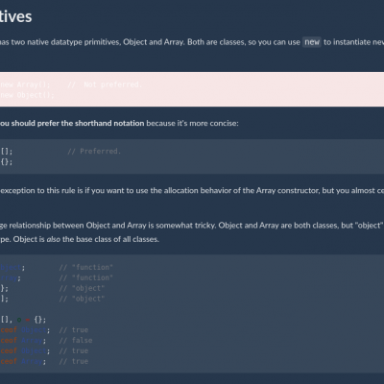
Task: Click the inline 'new' code keyword
Action: (x=312, y=42)
